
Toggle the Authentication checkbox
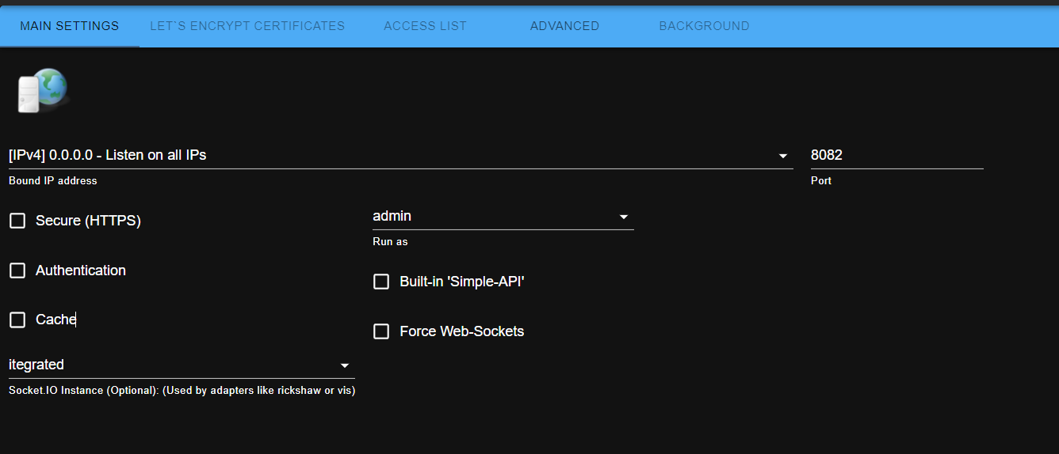click(x=17, y=271)
